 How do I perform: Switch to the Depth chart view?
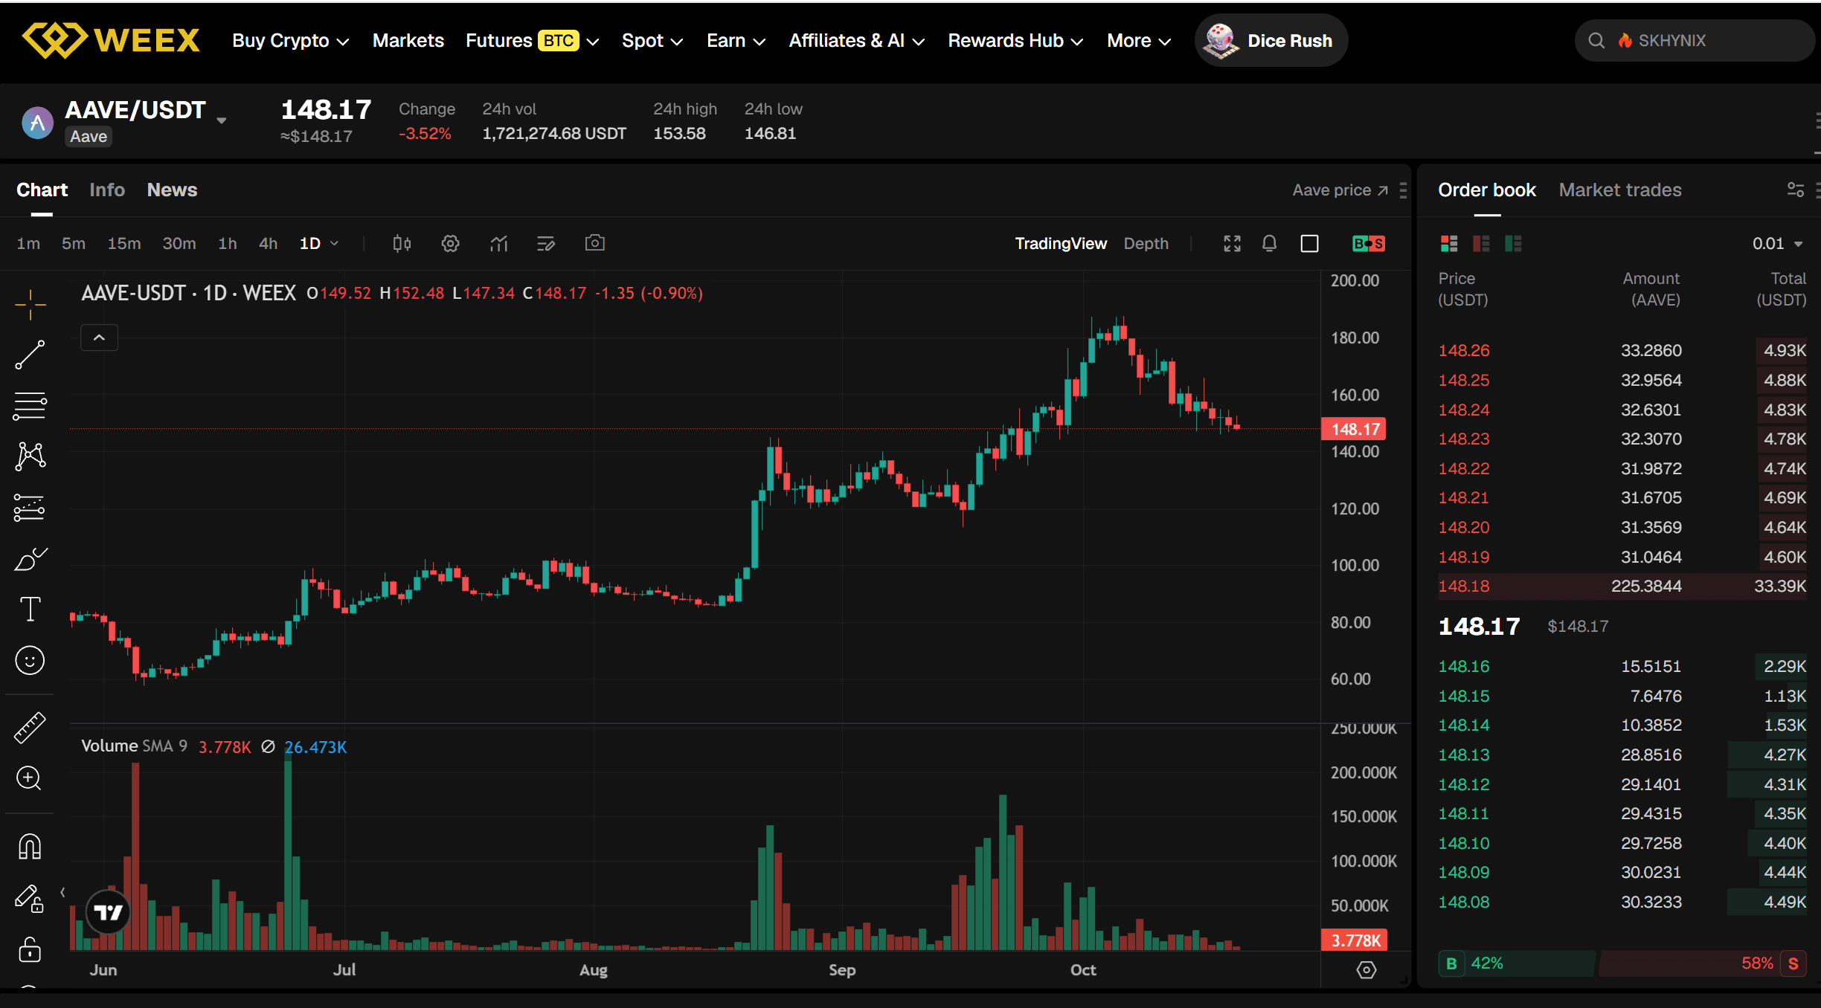tap(1146, 243)
